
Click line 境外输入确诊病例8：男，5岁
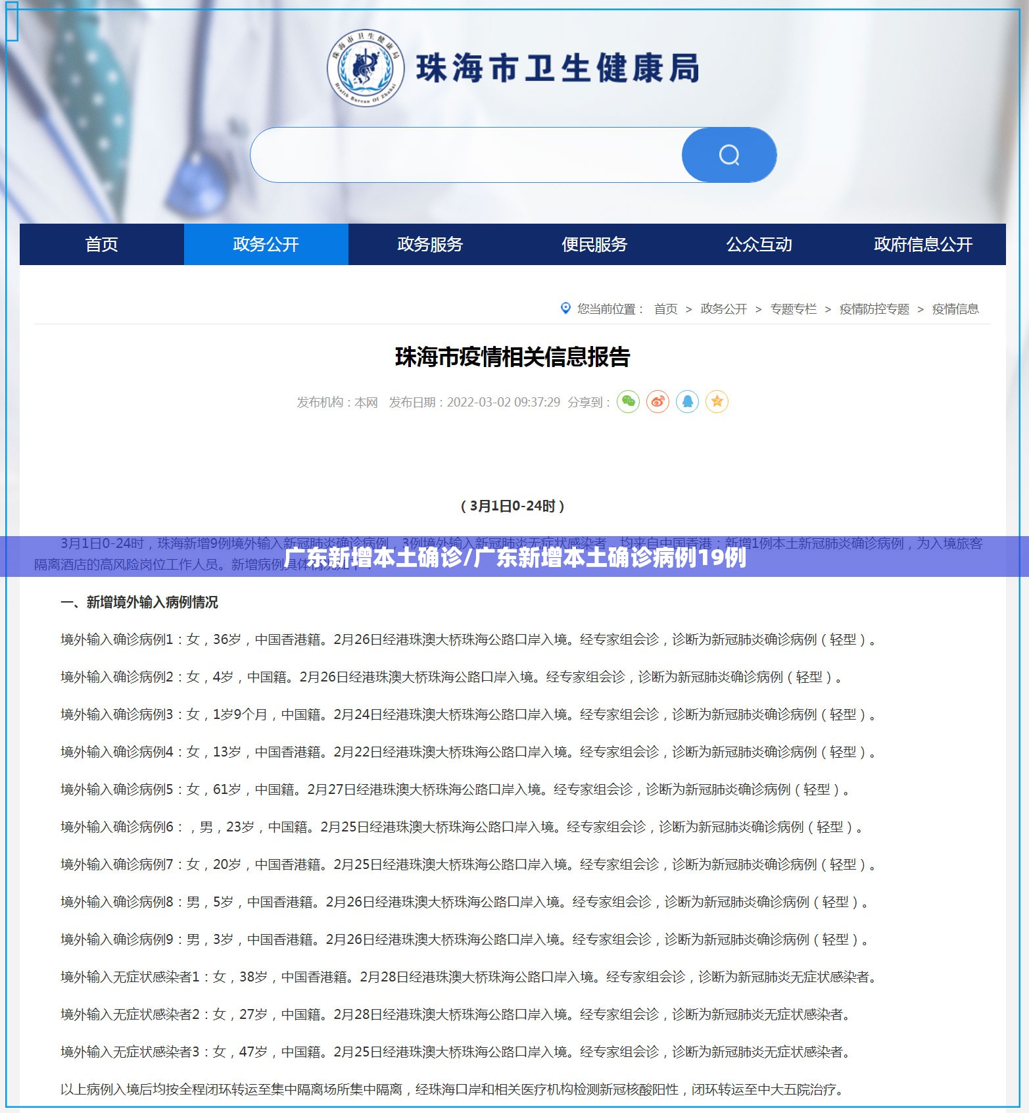point(466,902)
